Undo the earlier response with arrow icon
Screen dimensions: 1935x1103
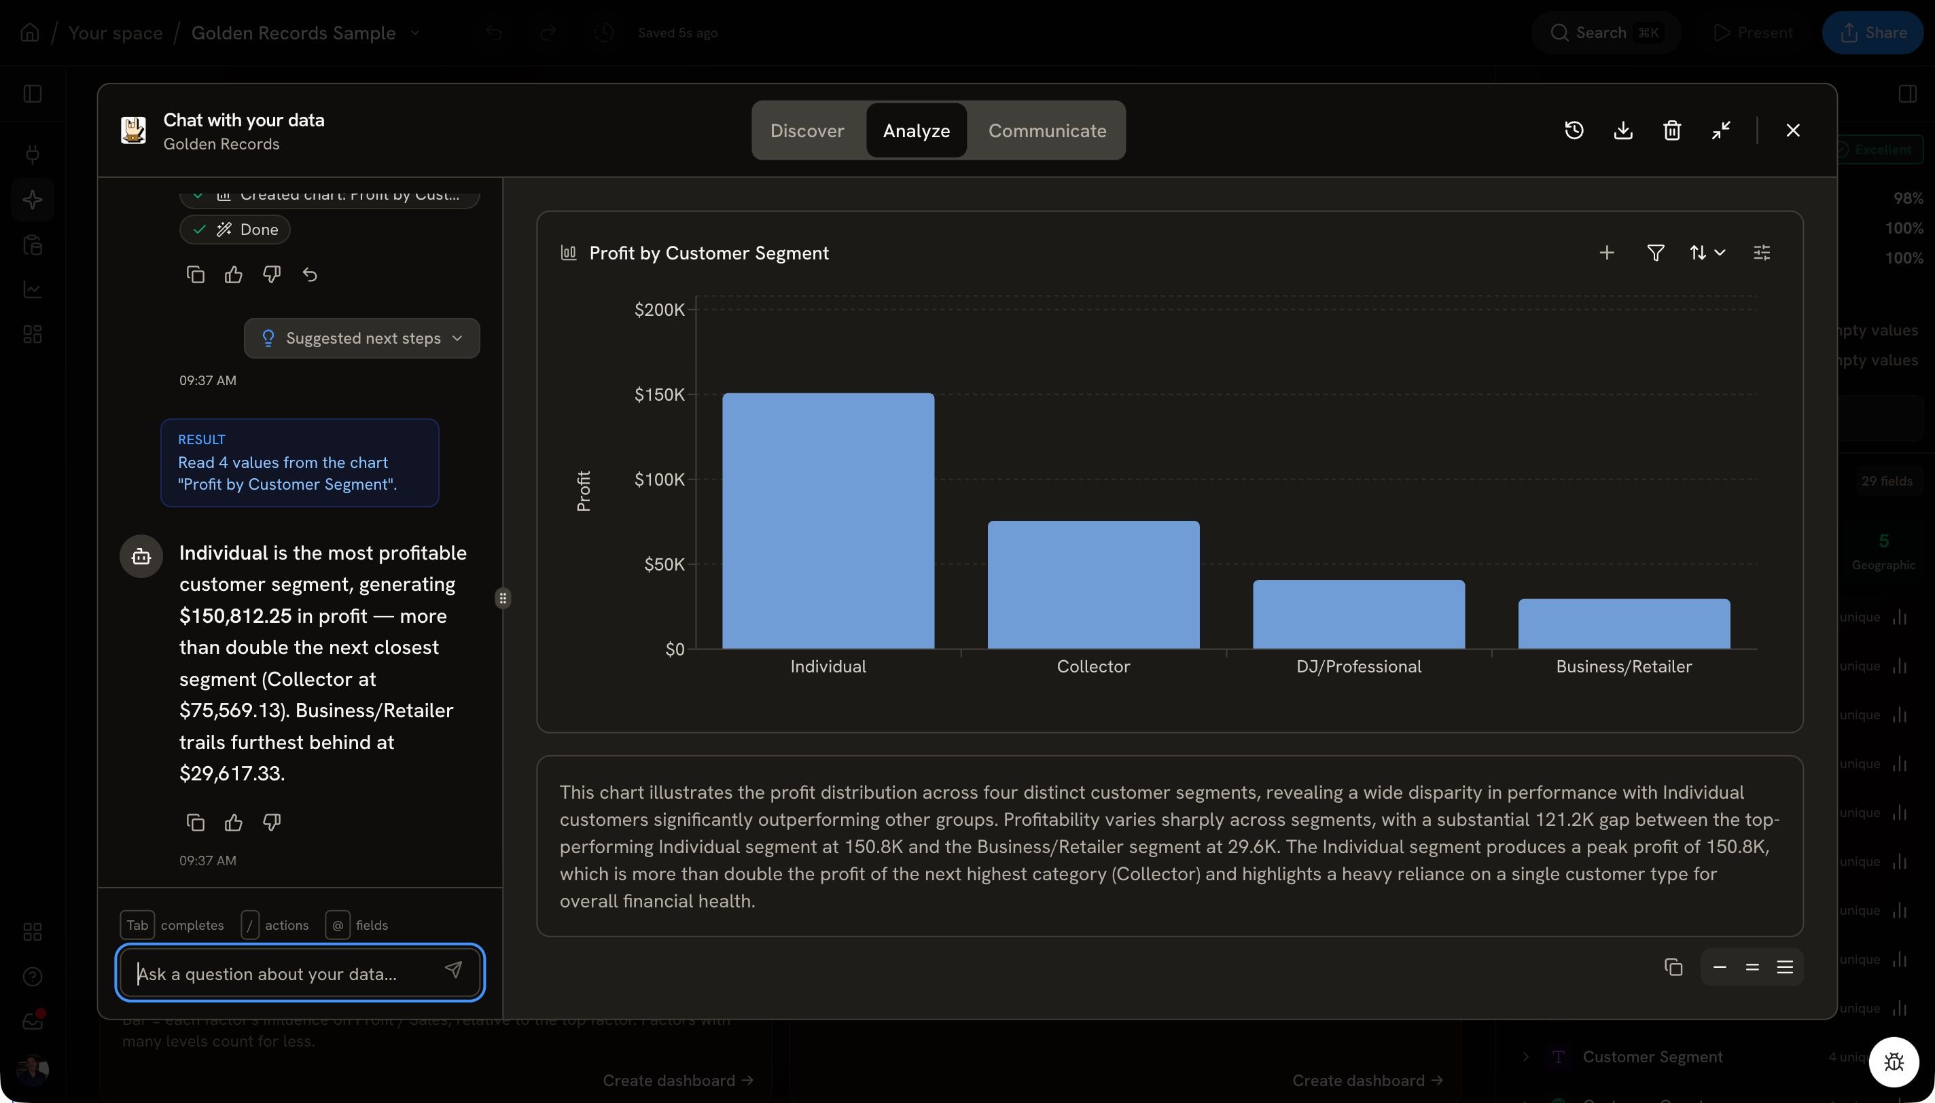310,274
